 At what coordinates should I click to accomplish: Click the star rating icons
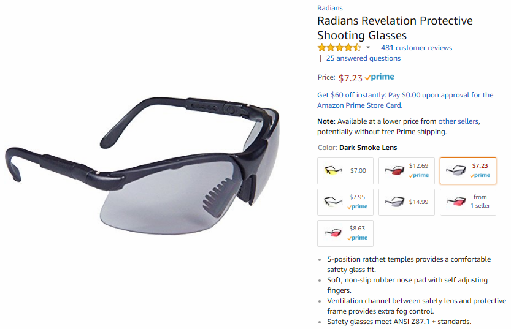(339, 48)
